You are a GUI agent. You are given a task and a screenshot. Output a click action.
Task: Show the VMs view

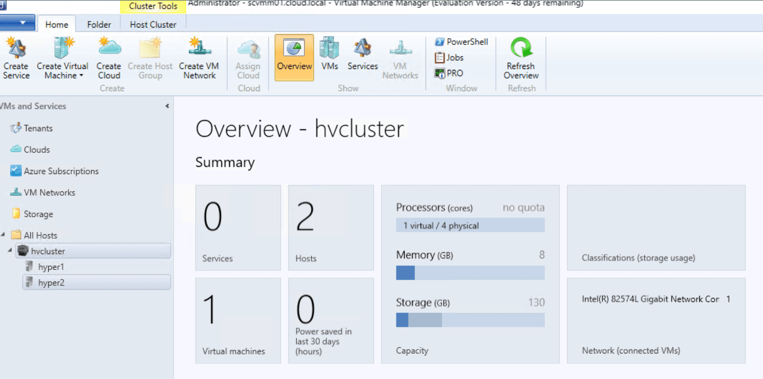(x=329, y=54)
